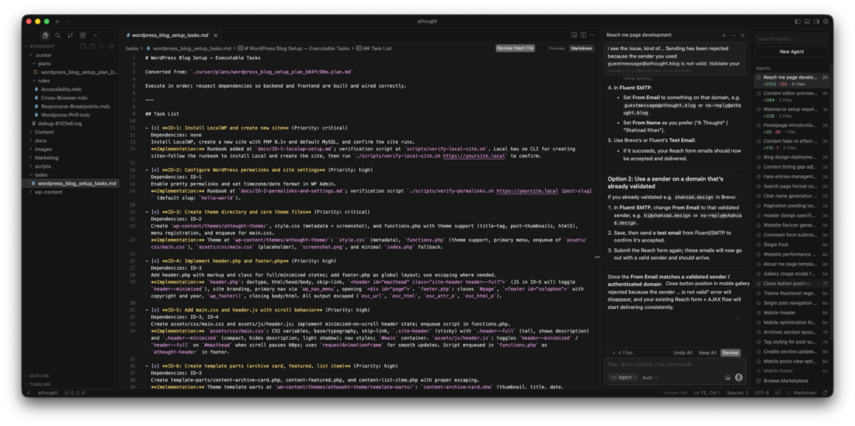Viewport: 855px width, 426px height.
Task: Start voice input with the microphone icon
Action: click(x=738, y=378)
